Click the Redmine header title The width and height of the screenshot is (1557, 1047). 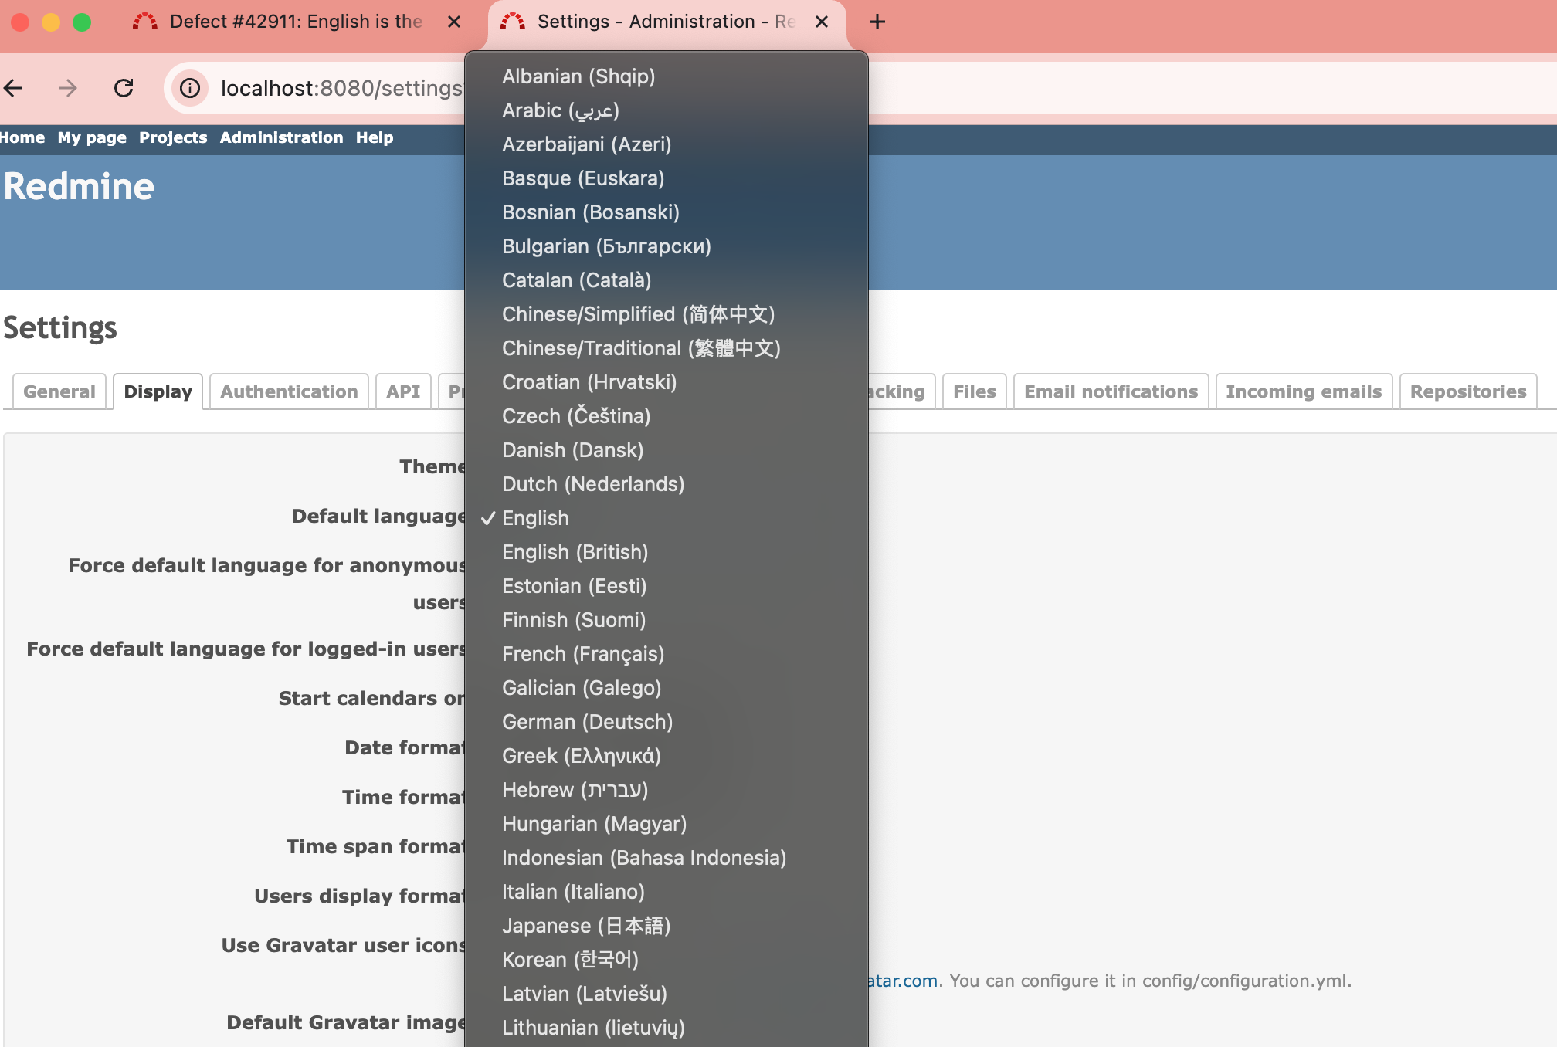(79, 187)
